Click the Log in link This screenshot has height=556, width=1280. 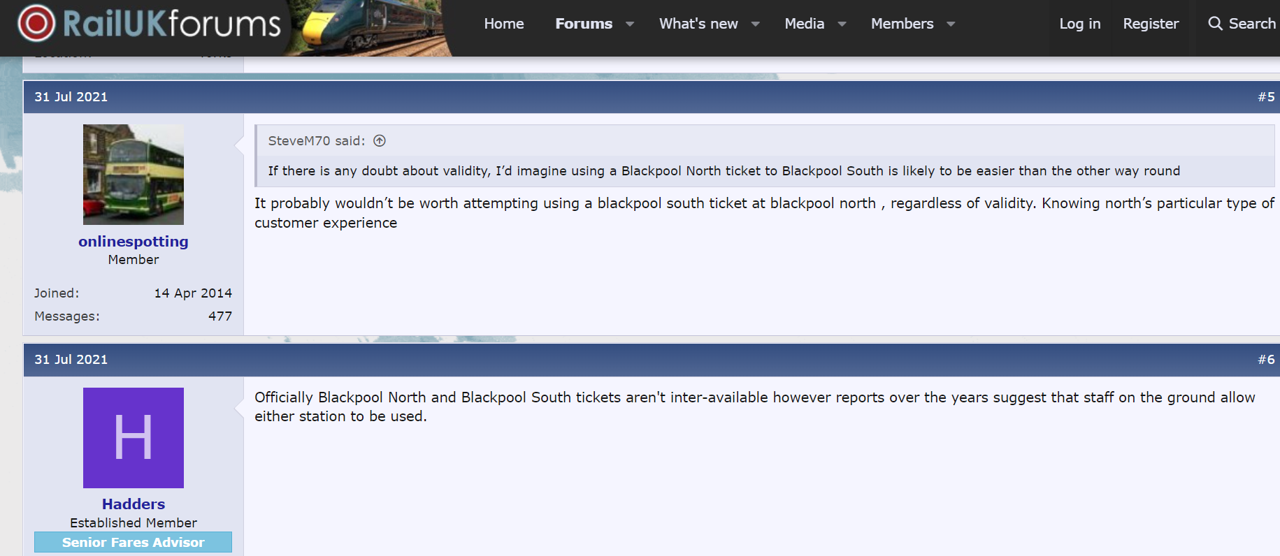coord(1080,24)
